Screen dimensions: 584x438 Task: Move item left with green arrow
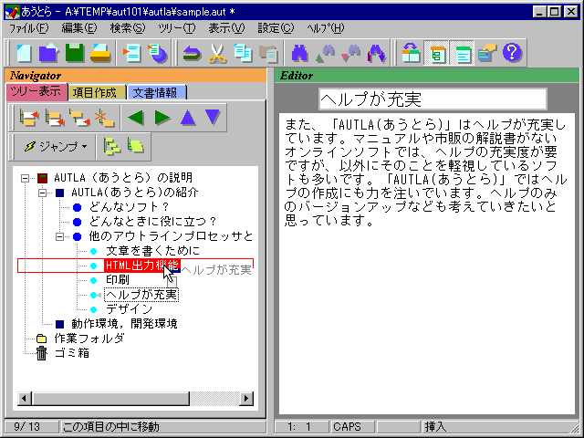click(x=136, y=118)
